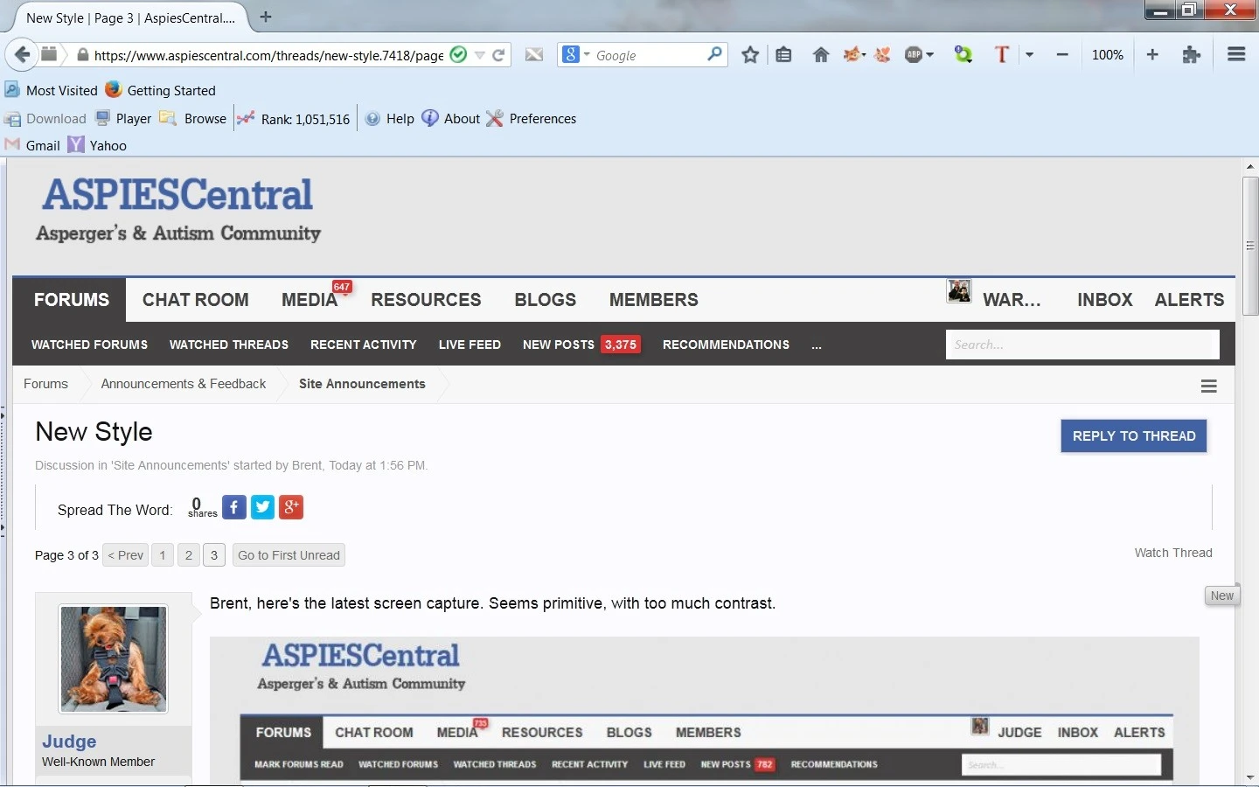Image resolution: width=1259 pixels, height=787 pixels.
Task: Go to First Unread post
Action: [289, 555]
